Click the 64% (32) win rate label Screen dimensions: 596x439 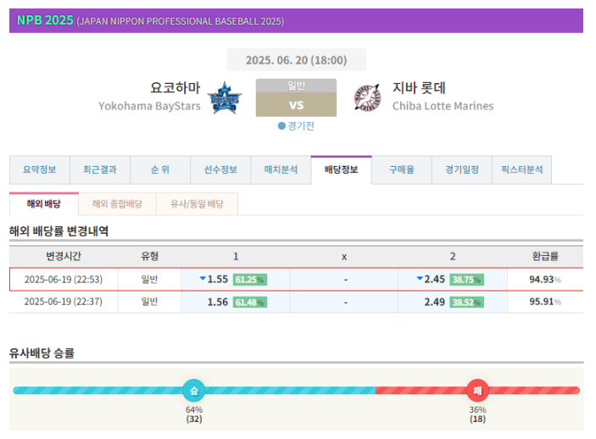[x=194, y=414]
